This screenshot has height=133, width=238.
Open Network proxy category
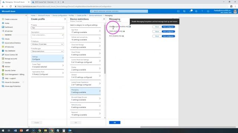86,106
